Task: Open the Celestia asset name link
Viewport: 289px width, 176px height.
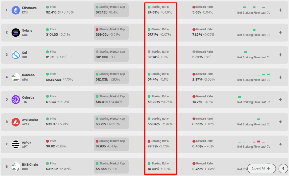Action: [x=28, y=97]
